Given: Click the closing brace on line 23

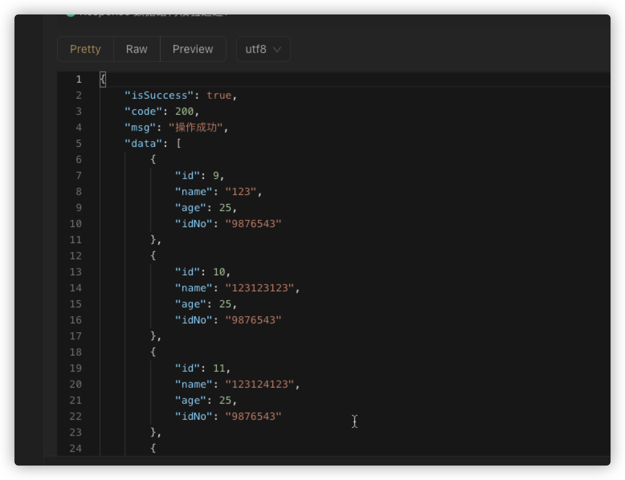Looking at the screenshot, I should tap(153, 433).
